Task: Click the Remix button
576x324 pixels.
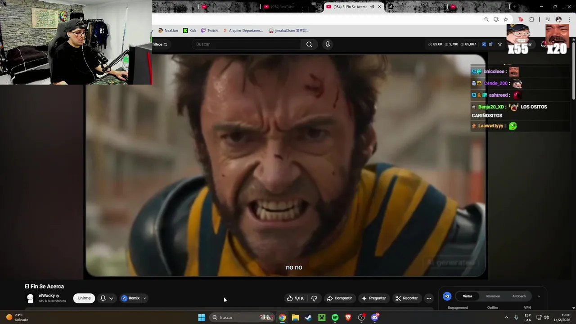Action: [130, 298]
